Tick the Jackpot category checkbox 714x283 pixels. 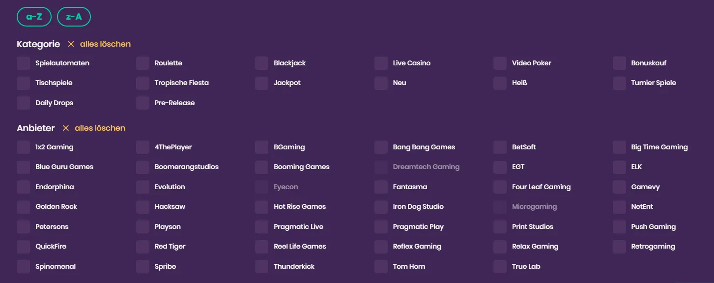261,83
